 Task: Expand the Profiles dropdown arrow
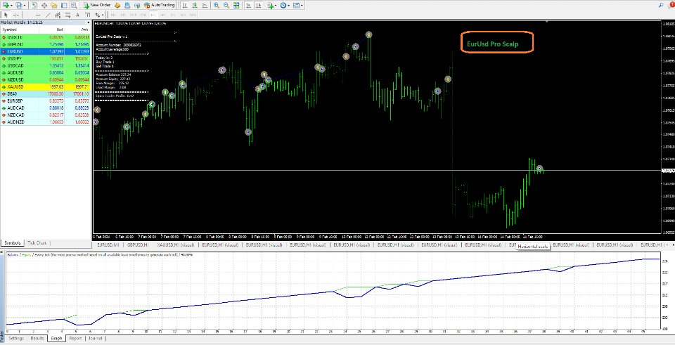tap(25, 5)
